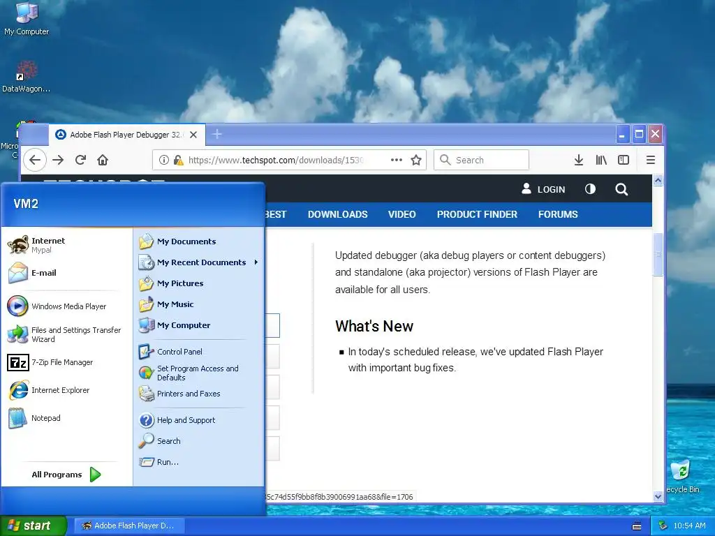The image size is (715, 536).
Task: Click the vertical scrollbar thumb
Action: click(x=658, y=254)
